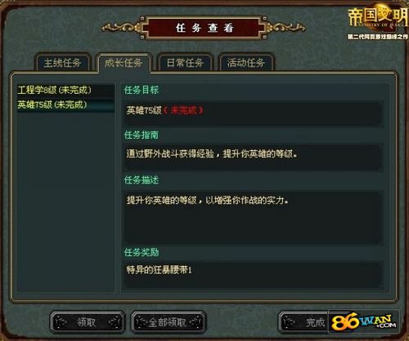Click the 通过野外战斗获得经验 guide text
Viewport: 409px width, 341px height.
tap(170, 154)
